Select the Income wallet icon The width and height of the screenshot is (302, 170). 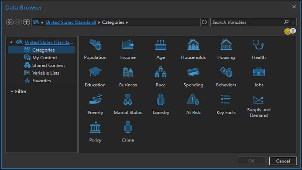pyautogui.click(x=128, y=45)
